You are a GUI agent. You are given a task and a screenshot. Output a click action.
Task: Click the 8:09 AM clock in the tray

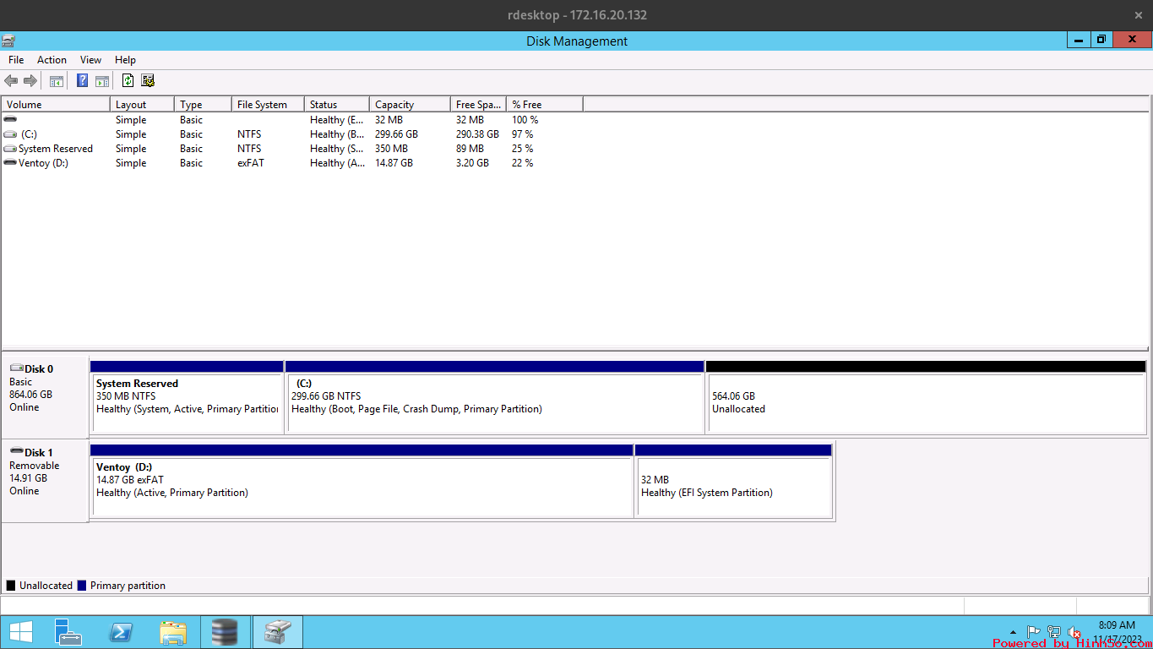click(x=1117, y=625)
